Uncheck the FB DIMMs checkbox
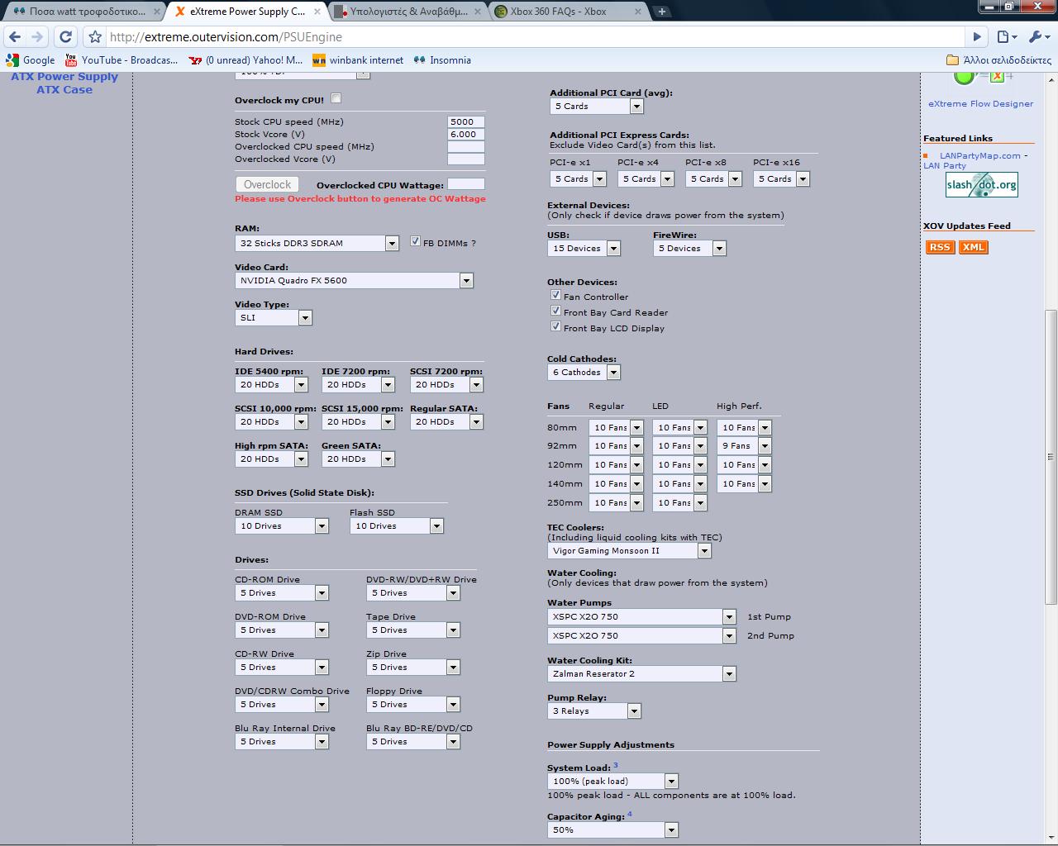This screenshot has width=1058, height=846. (415, 241)
